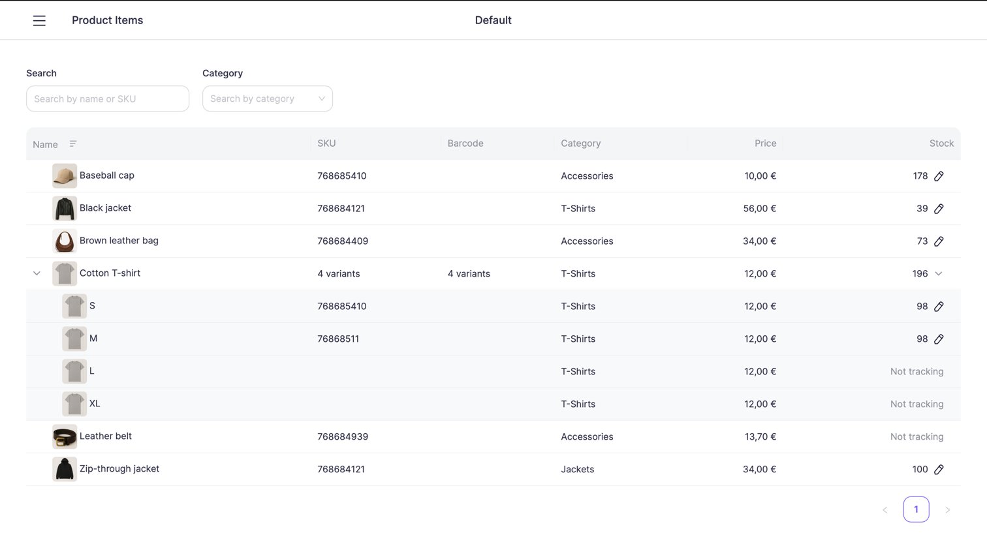987x546 pixels.
Task: Go to the next page of products
Action: coord(948,509)
